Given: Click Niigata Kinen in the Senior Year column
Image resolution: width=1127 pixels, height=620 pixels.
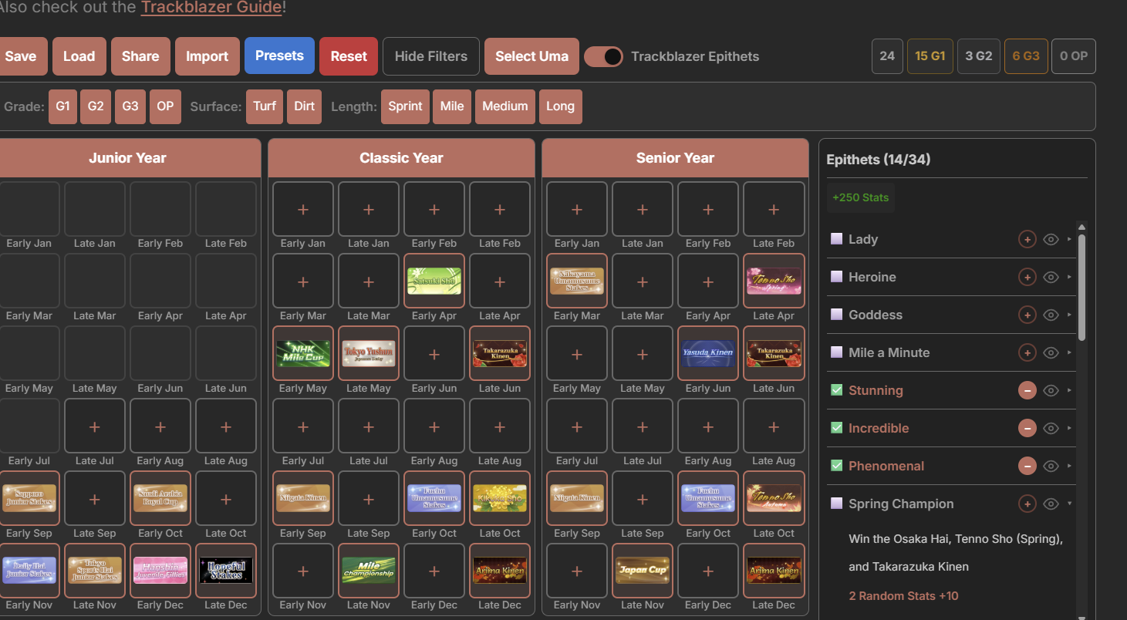Looking at the screenshot, I should click(x=577, y=499).
